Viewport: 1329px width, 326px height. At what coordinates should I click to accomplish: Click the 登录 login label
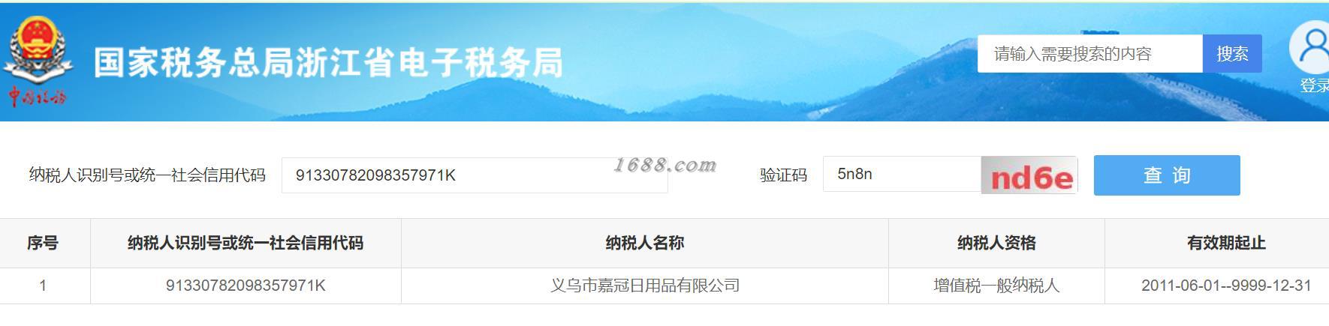point(1314,85)
